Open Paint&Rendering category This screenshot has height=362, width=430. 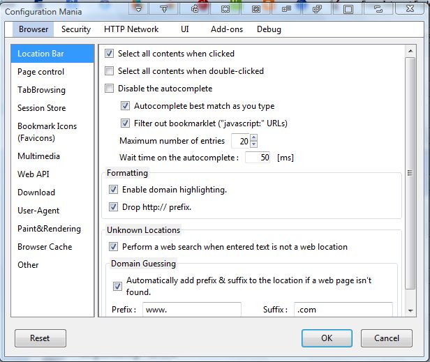click(x=52, y=229)
